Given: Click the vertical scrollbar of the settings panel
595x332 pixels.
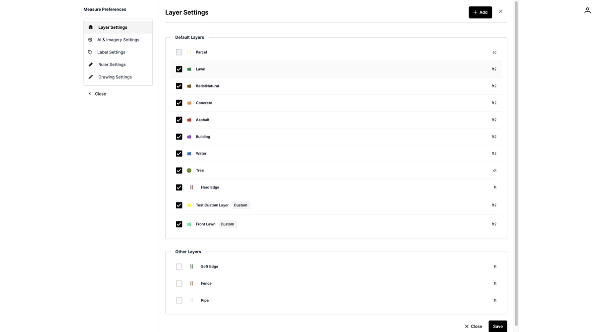Looking at the screenshot, I should pos(516,149).
